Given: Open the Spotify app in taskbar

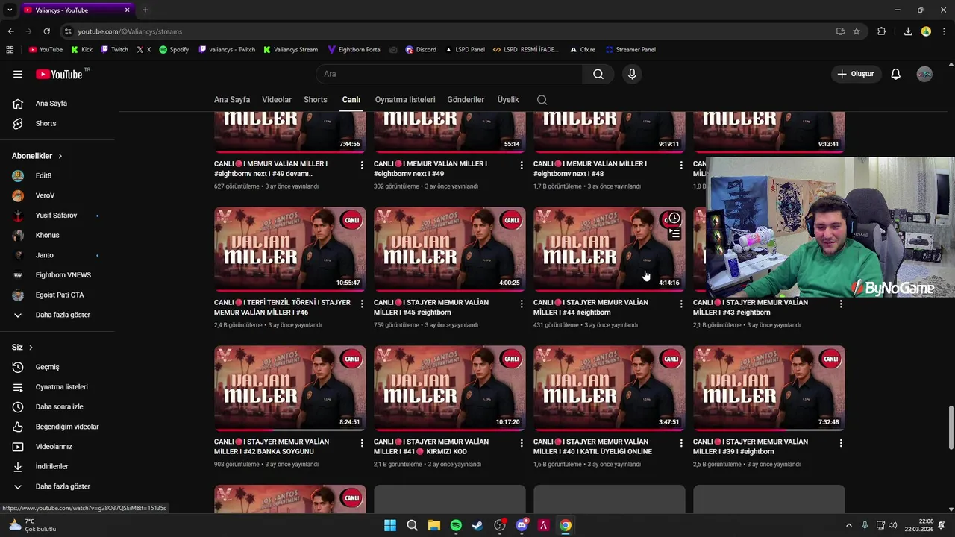Looking at the screenshot, I should [456, 525].
